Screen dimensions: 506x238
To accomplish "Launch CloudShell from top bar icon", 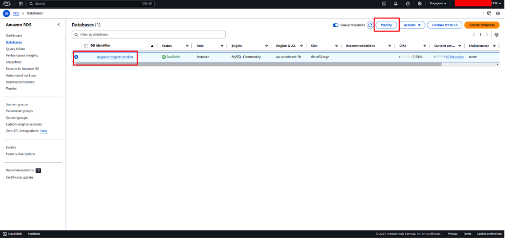I will (x=384, y=4).
